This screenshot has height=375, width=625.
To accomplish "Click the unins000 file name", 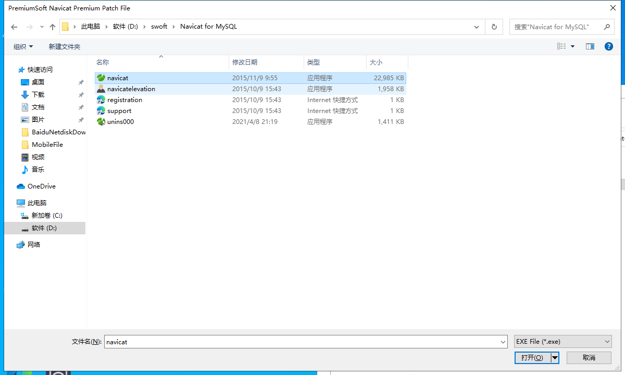I will pyautogui.click(x=120, y=122).
